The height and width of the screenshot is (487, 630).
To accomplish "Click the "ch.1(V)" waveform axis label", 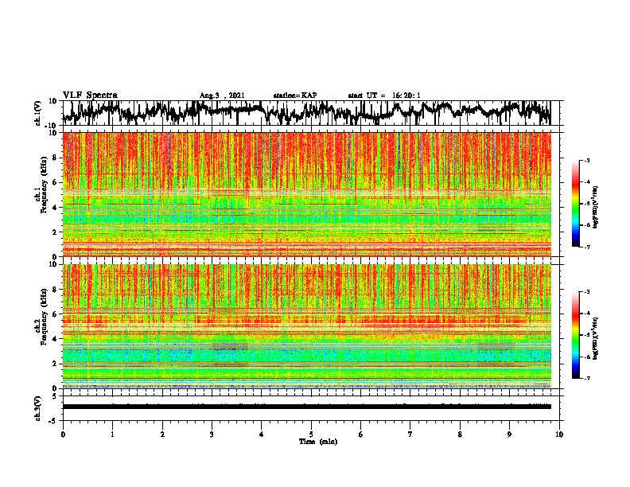I will point(38,113).
